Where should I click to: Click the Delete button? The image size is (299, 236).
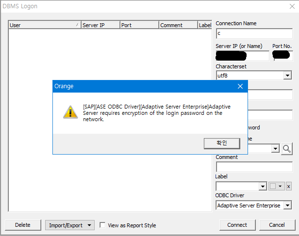point(22,225)
